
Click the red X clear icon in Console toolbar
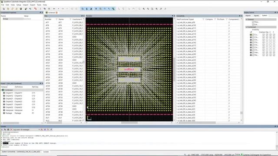11,130
